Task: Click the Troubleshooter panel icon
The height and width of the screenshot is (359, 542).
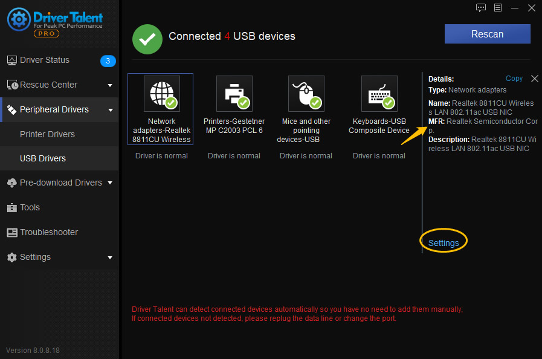Action: coord(12,233)
